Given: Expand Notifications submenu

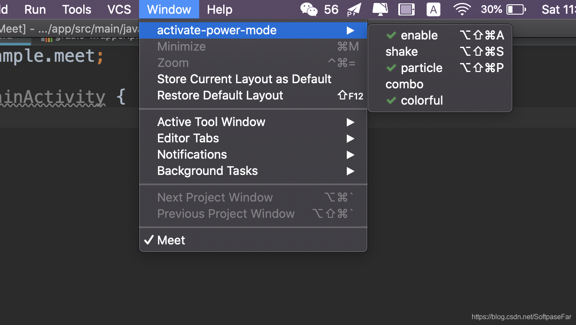Looking at the screenshot, I should (253, 154).
